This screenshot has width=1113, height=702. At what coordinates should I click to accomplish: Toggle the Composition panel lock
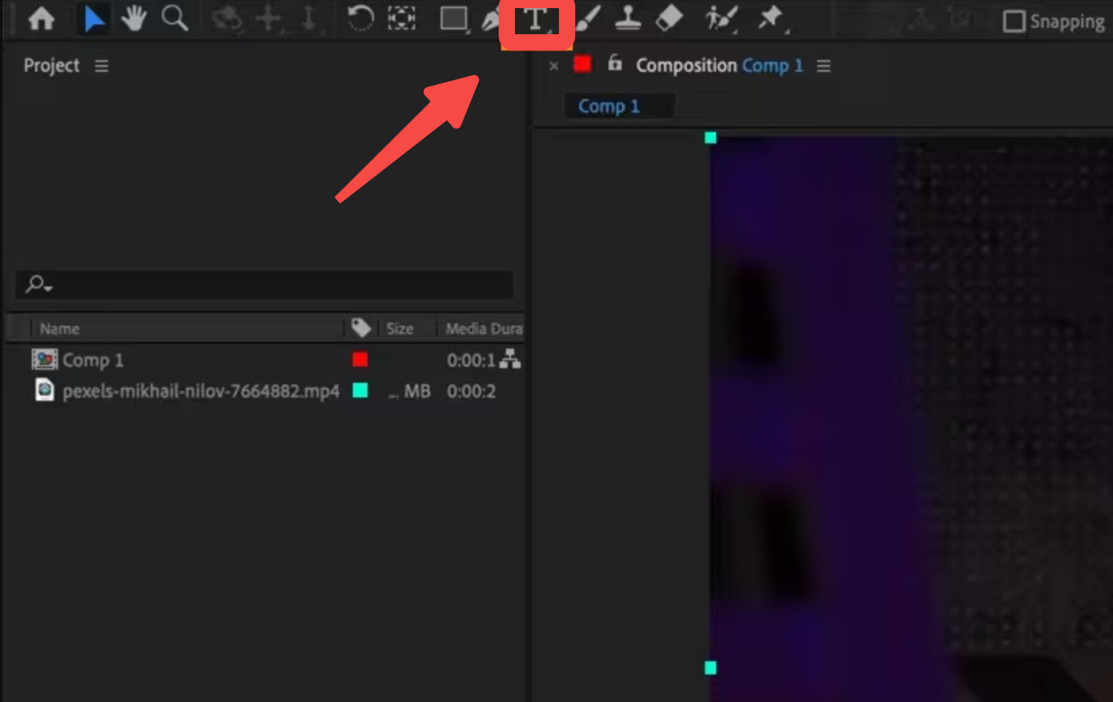point(614,65)
